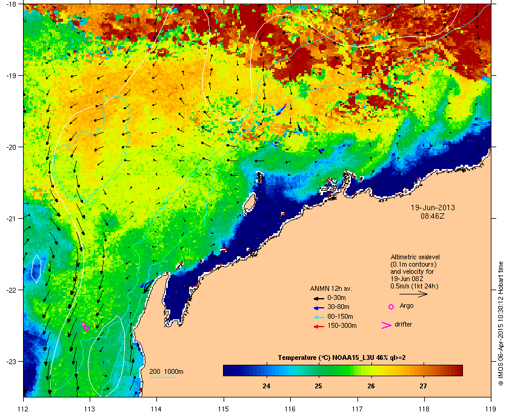This screenshot has height=412, width=509.
Task: Click the colorbar tick label 24
Action: coord(266,386)
